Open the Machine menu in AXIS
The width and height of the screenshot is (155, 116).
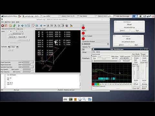point(7,22)
